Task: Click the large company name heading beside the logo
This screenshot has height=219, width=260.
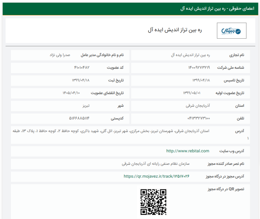Action: pos(175,30)
